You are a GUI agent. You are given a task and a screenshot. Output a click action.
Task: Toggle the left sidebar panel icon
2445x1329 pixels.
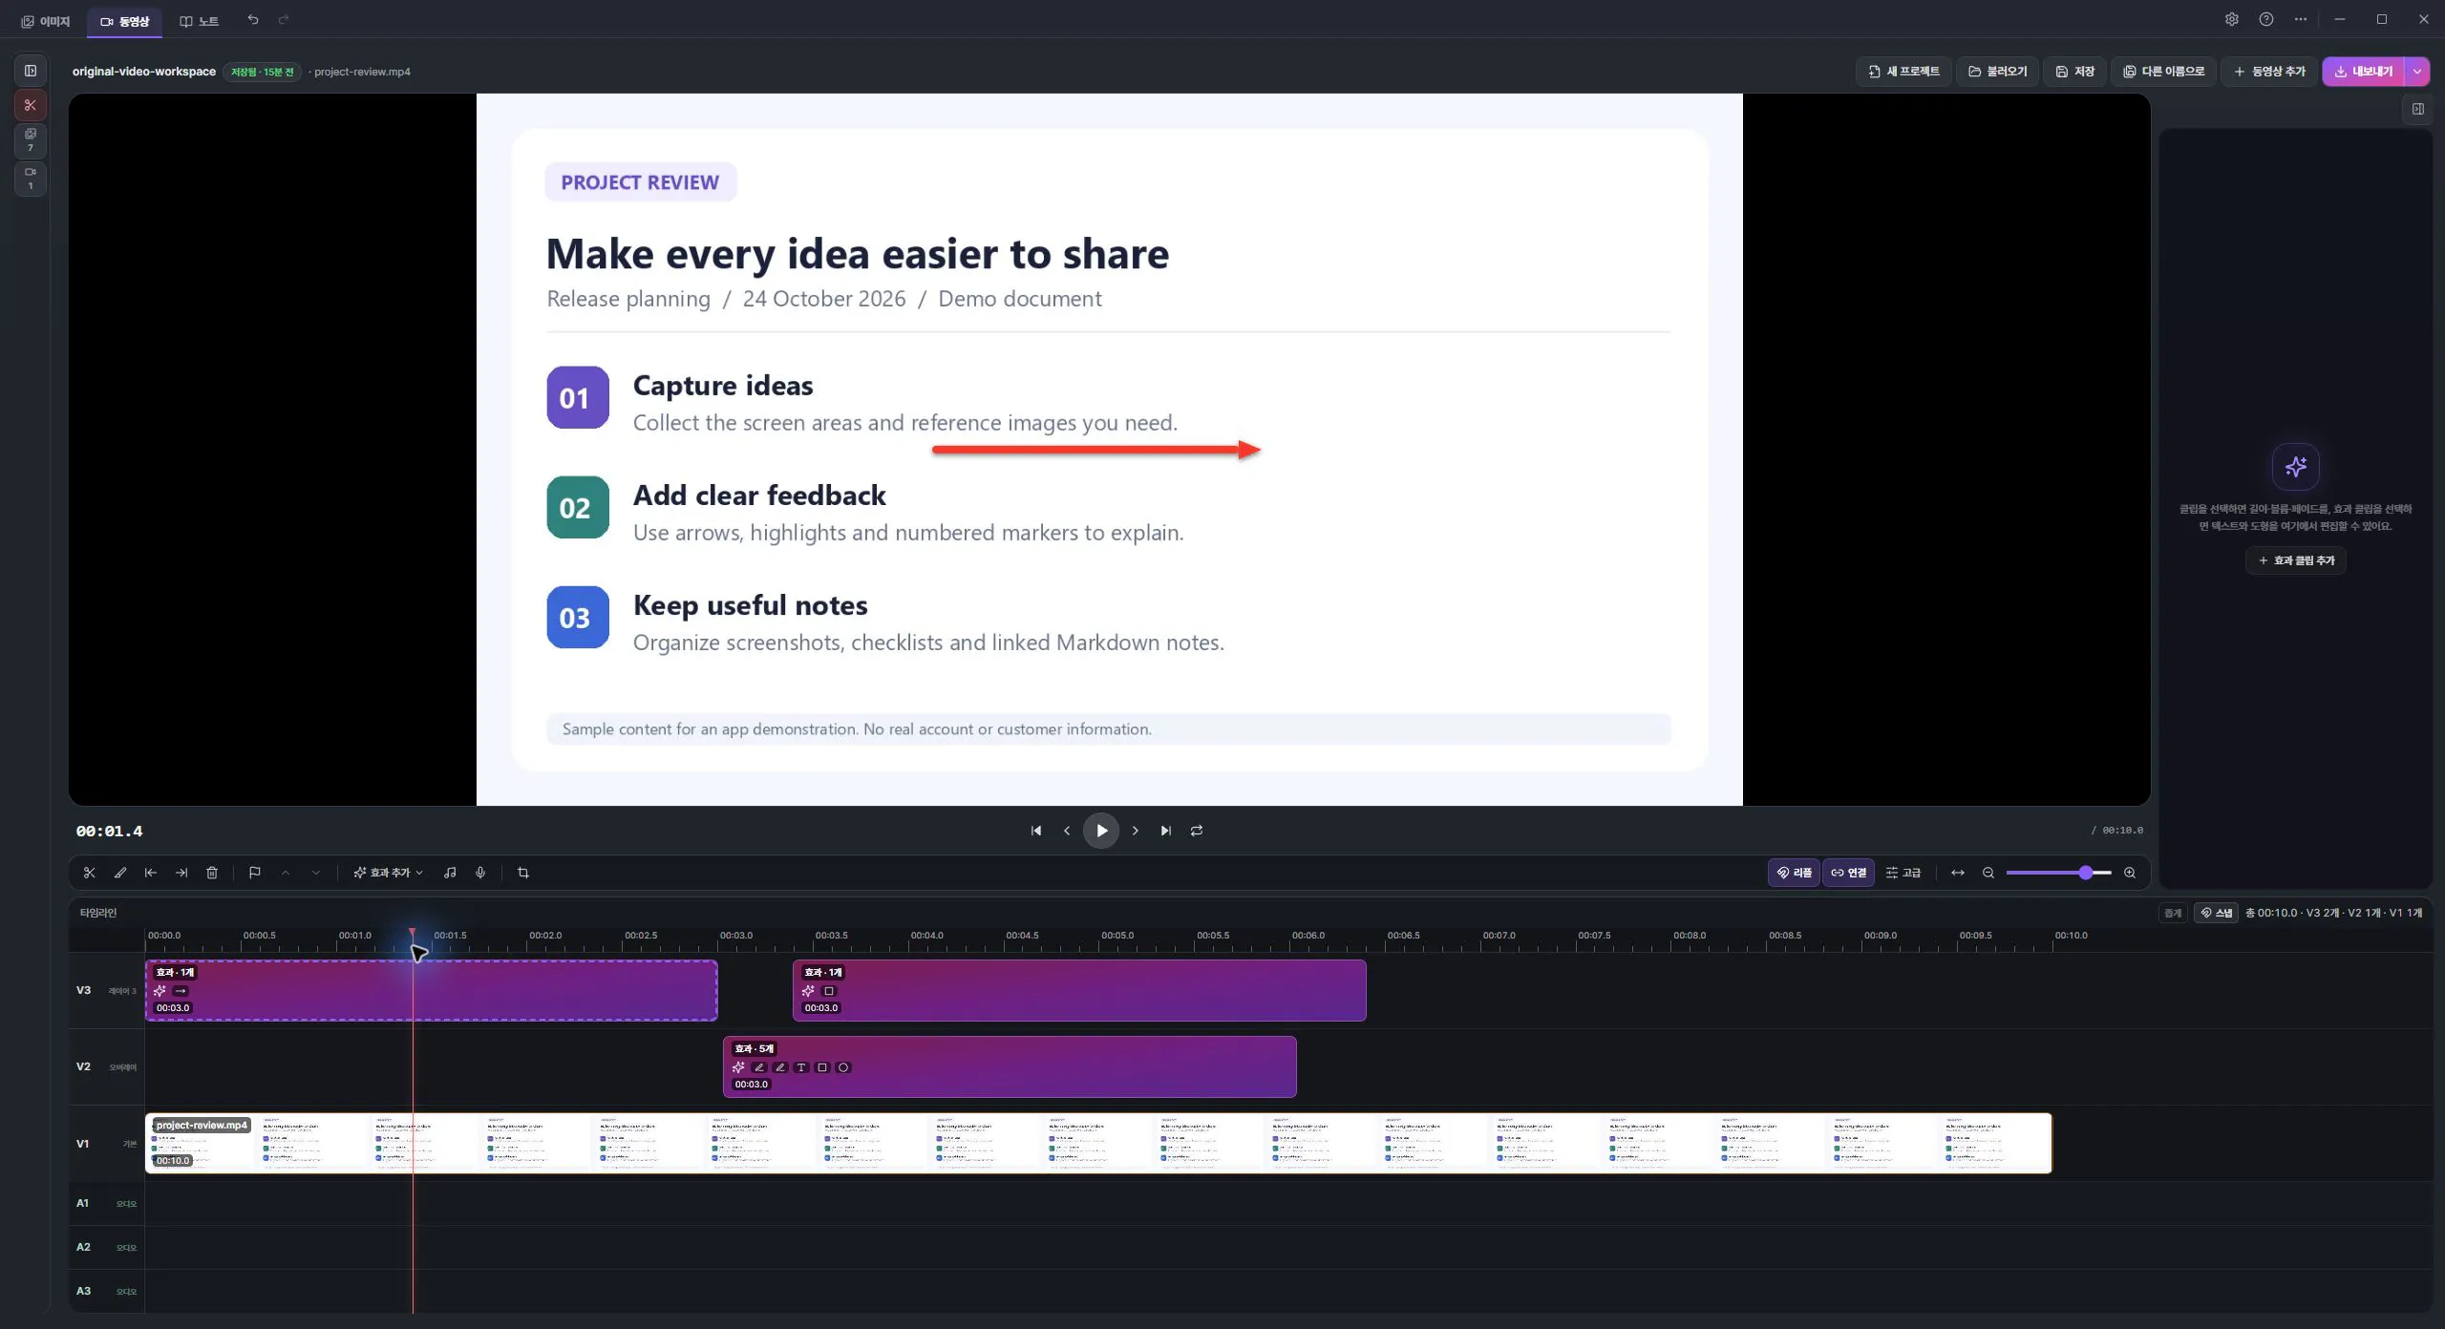coord(31,71)
